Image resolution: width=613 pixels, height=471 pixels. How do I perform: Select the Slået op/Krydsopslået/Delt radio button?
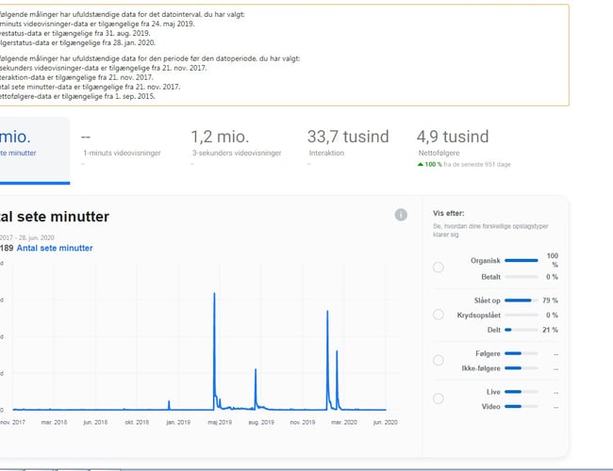click(438, 315)
